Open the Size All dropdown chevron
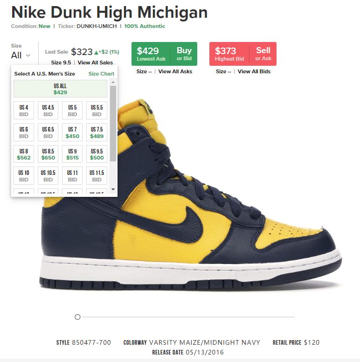360x362 pixels. (x=28, y=56)
